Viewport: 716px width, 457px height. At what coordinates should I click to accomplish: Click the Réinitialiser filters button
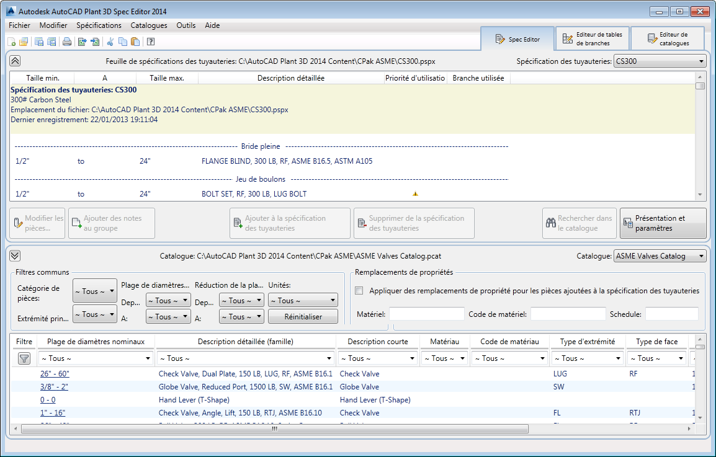[303, 316]
